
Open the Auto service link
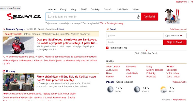pyautogui.click(x=109, y=70)
